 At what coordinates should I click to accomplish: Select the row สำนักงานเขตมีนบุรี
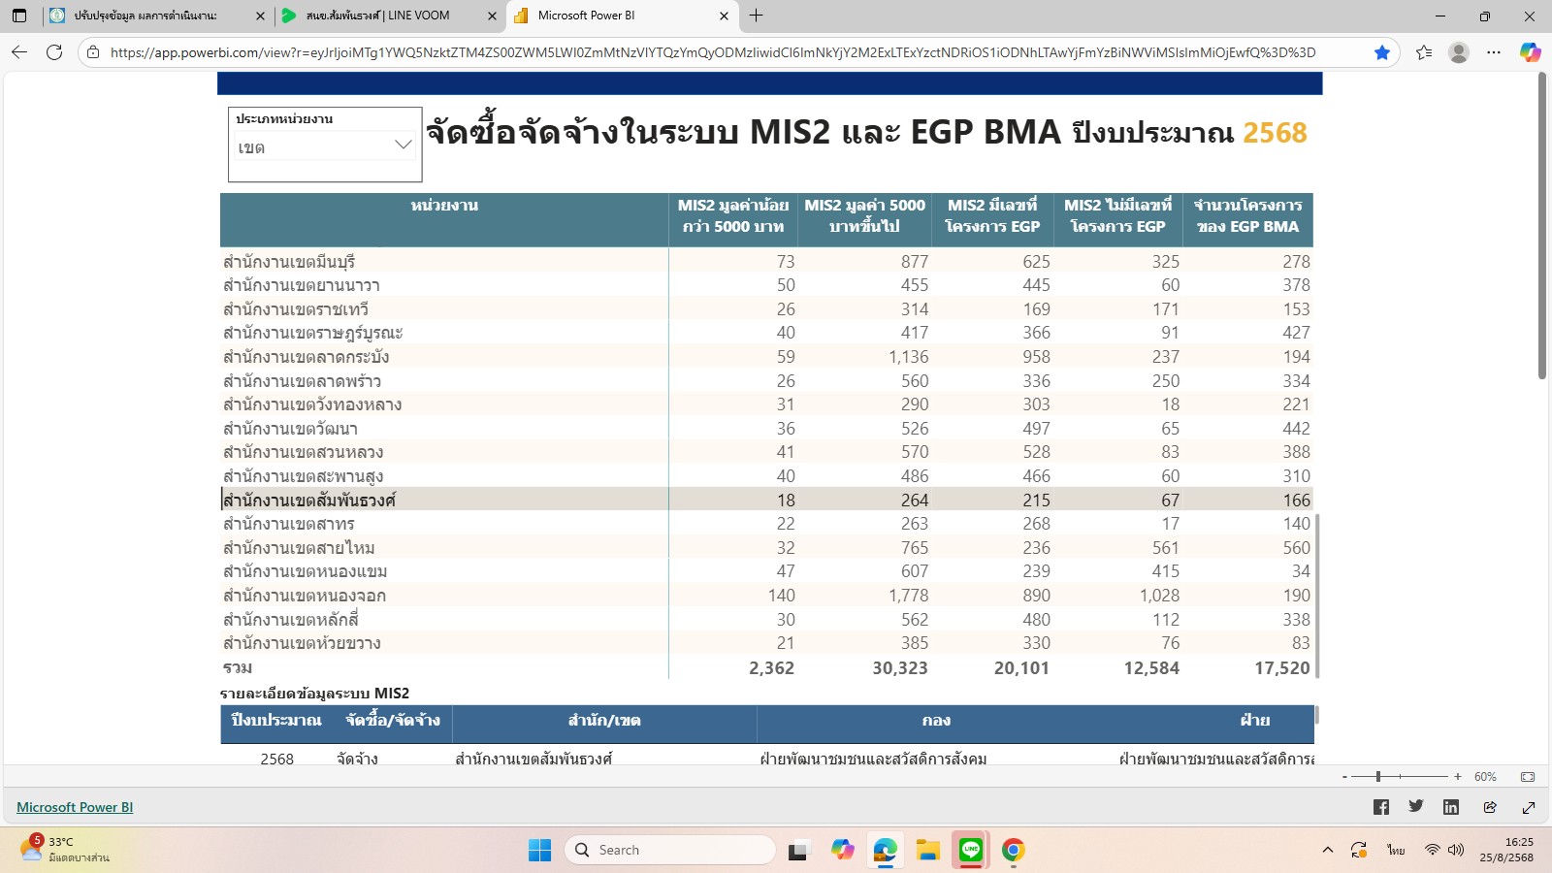tap(766, 262)
